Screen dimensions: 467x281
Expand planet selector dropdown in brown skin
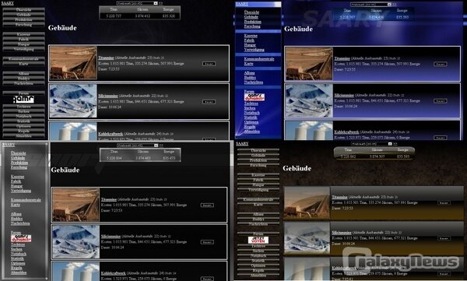point(390,144)
